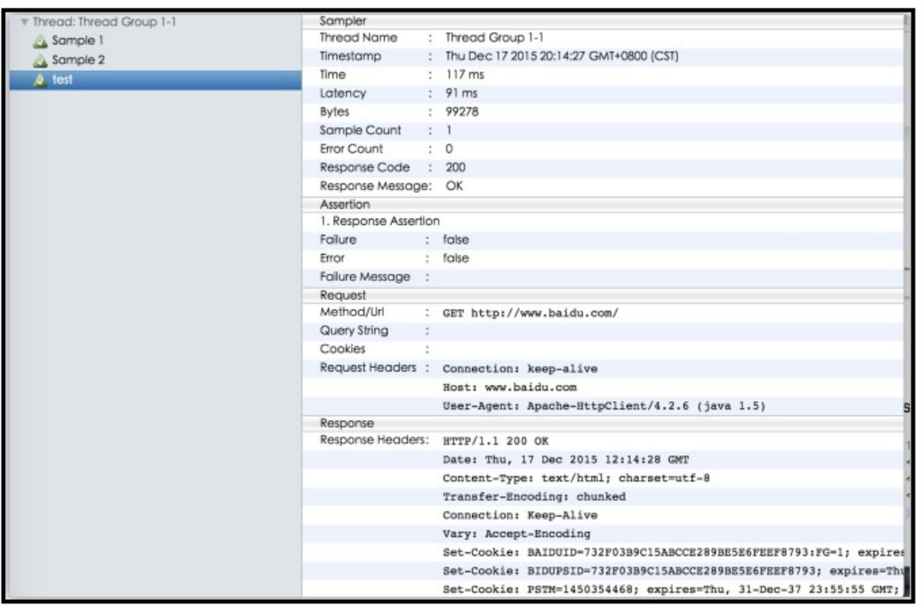Click the Transfer-Encoding: chunked line

point(534,497)
